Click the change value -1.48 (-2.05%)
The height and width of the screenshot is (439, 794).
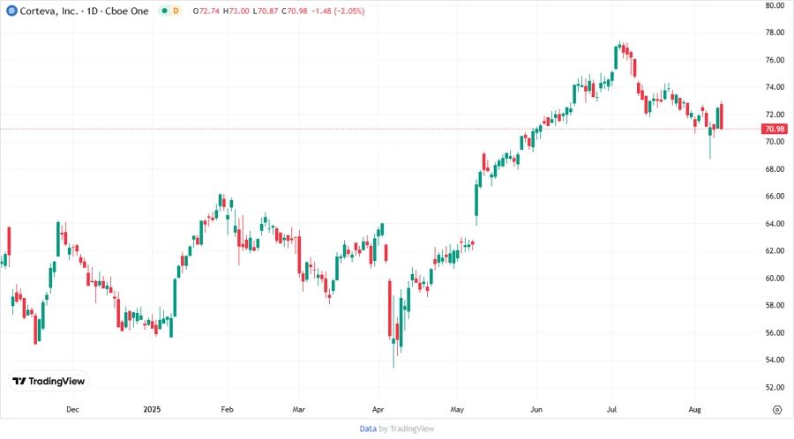[338, 11]
